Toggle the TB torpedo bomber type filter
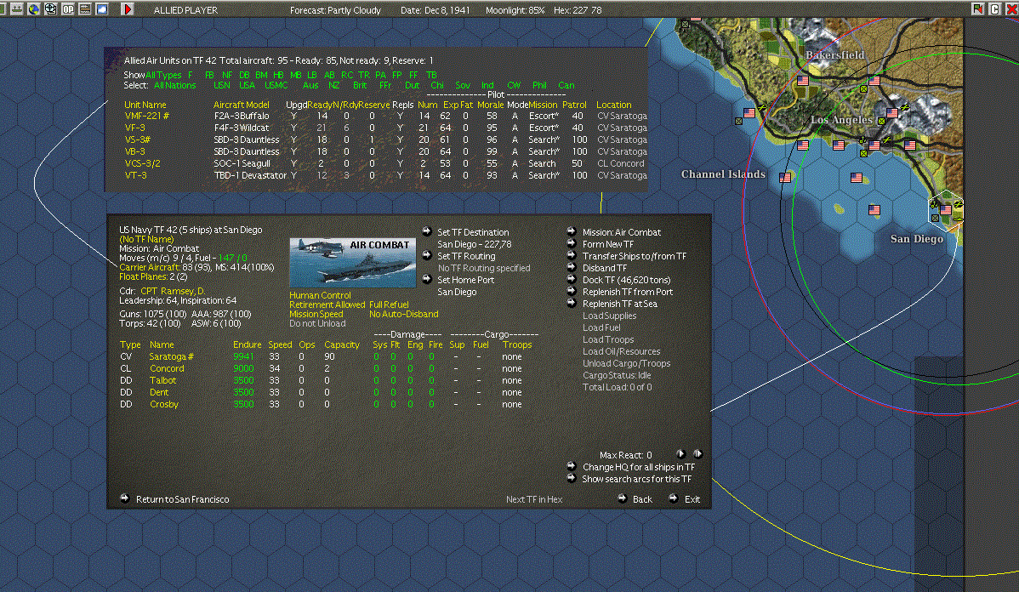The image size is (1019, 592). tap(431, 75)
